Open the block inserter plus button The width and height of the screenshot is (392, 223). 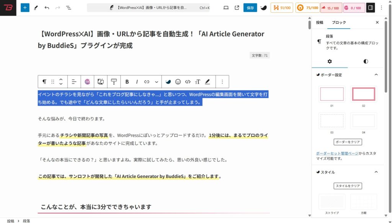25,8
